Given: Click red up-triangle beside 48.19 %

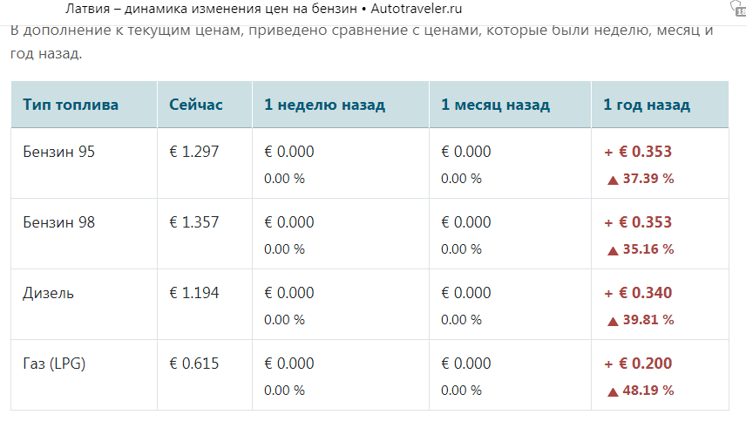Looking at the screenshot, I should coord(613,392).
